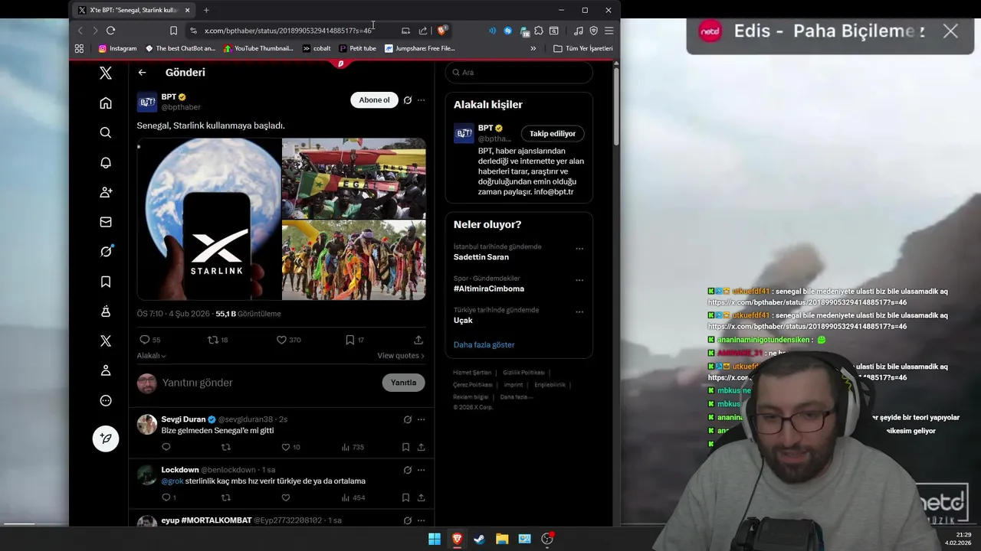This screenshot has height=551, width=981.
Task: Open Brave Shields lion icon
Action: [x=442, y=31]
